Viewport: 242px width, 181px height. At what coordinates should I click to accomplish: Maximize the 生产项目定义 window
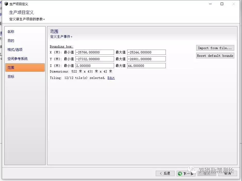(x=222, y=4)
